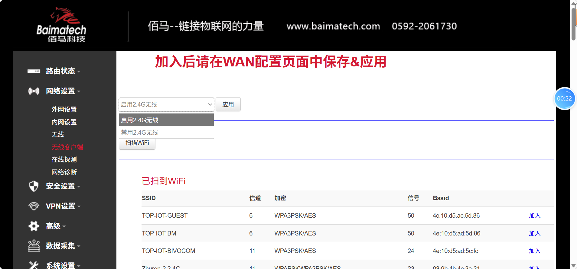
Task: Click the vertical scrollbar down arrow
Action: point(573,266)
